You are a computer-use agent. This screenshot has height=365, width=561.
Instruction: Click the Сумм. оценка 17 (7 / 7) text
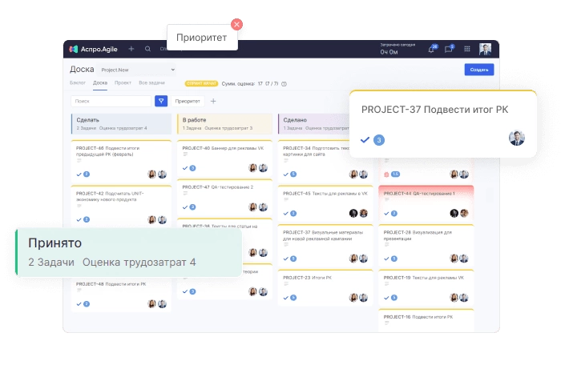tap(250, 84)
